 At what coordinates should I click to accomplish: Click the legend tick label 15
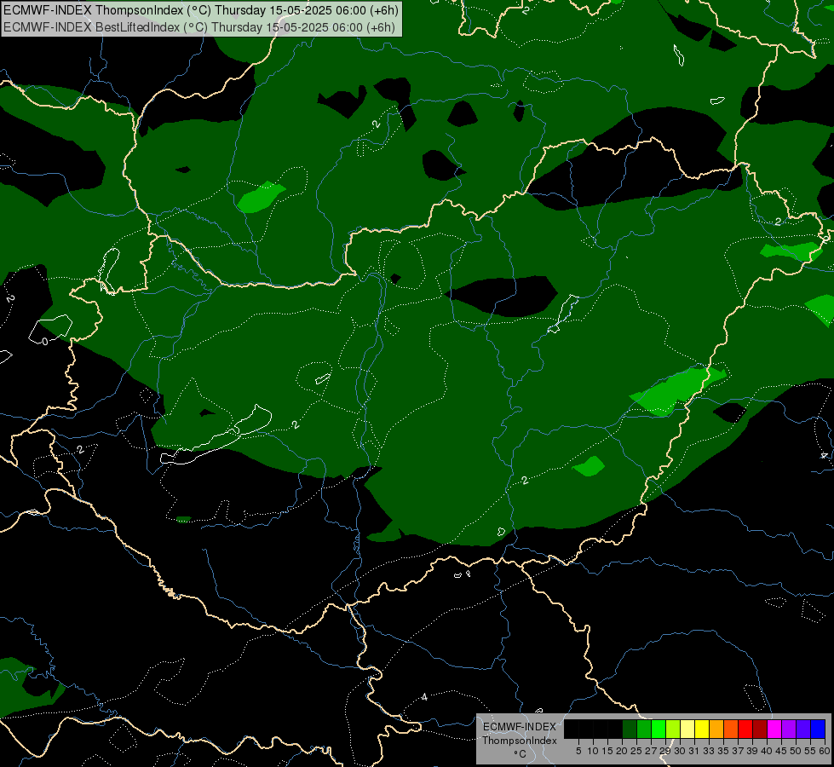[x=607, y=751]
